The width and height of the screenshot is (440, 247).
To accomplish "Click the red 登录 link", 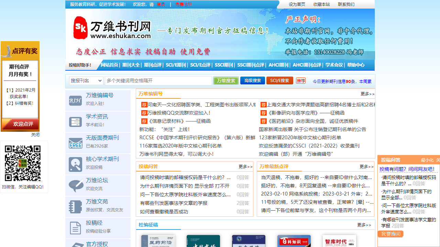I will coord(161,4).
